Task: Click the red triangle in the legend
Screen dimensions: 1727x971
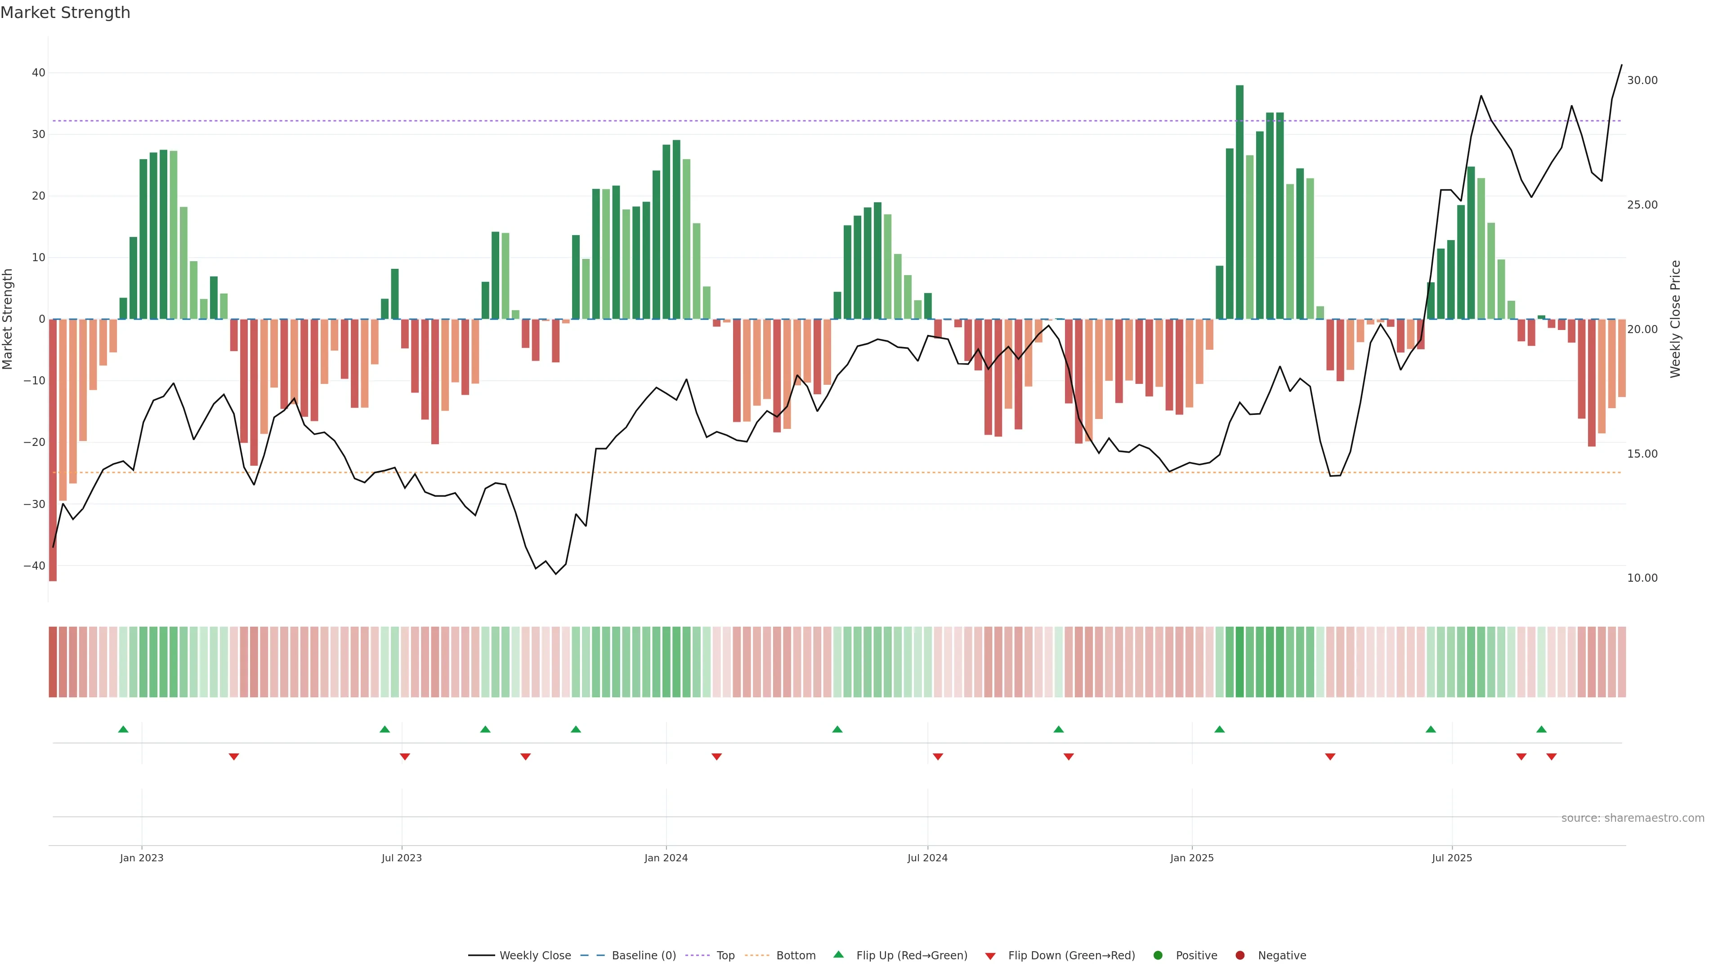Action: click(x=990, y=956)
